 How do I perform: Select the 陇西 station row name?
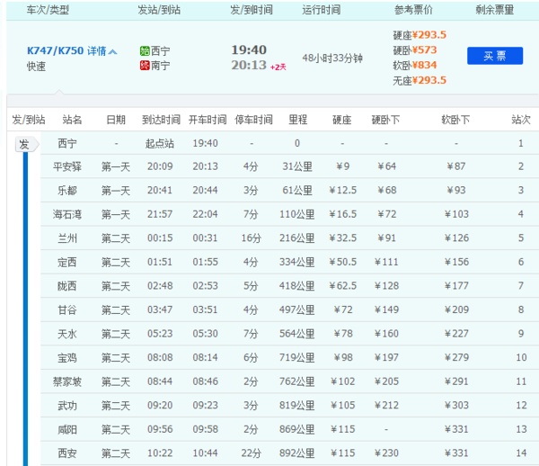tap(67, 286)
